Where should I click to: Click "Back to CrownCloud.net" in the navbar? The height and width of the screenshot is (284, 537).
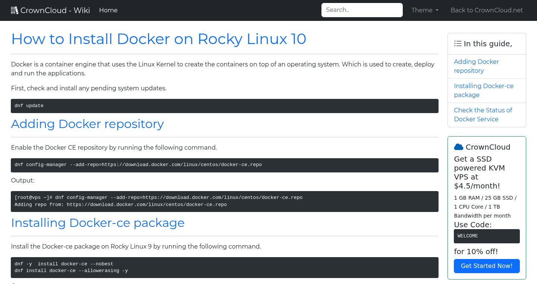pyautogui.click(x=487, y=10)
